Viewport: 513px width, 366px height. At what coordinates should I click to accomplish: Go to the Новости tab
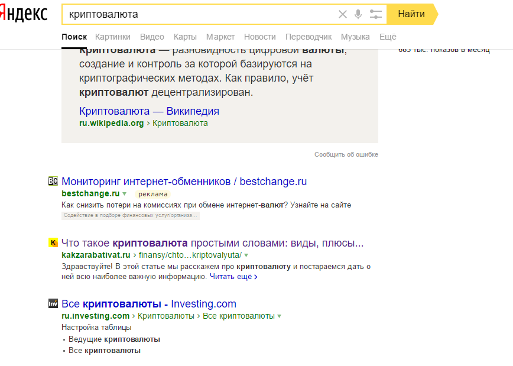260,37
